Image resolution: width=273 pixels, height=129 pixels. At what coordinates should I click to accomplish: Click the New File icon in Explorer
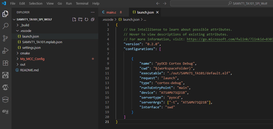pyautogui.click(x=74, y=19)
